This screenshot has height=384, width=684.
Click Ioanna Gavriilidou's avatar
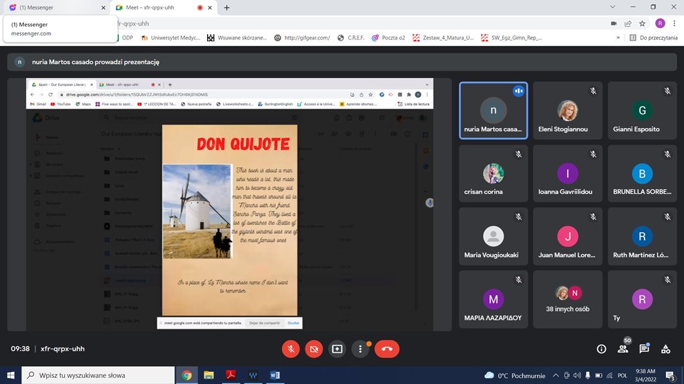tap(568, 173)
